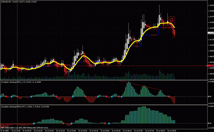Click the '16 Jul 04:20' time label
214x132 pixels.
(94, 131)
